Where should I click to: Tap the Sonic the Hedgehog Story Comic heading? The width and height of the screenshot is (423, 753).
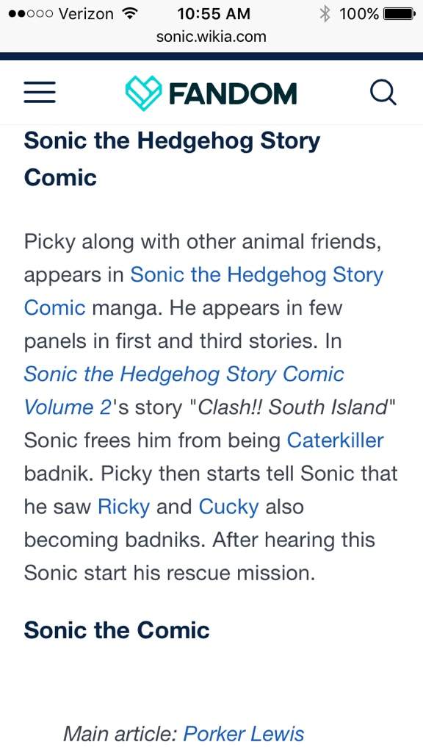click(172, 159)
